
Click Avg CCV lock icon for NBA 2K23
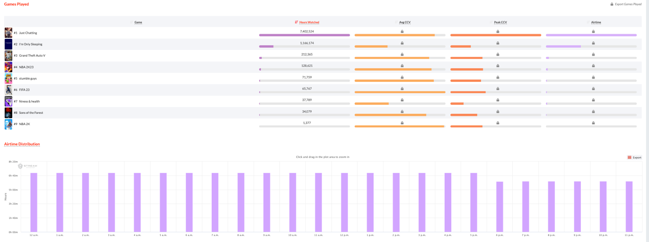click(402, 66)
